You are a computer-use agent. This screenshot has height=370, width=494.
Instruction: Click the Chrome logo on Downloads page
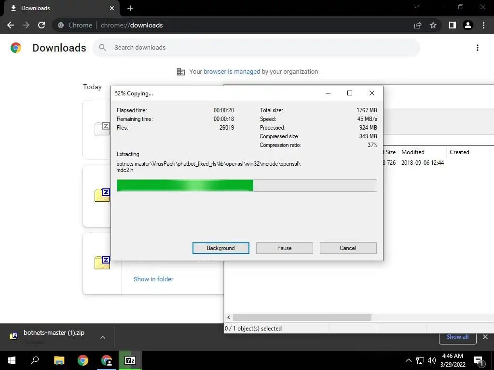click(x=16, y=48)
